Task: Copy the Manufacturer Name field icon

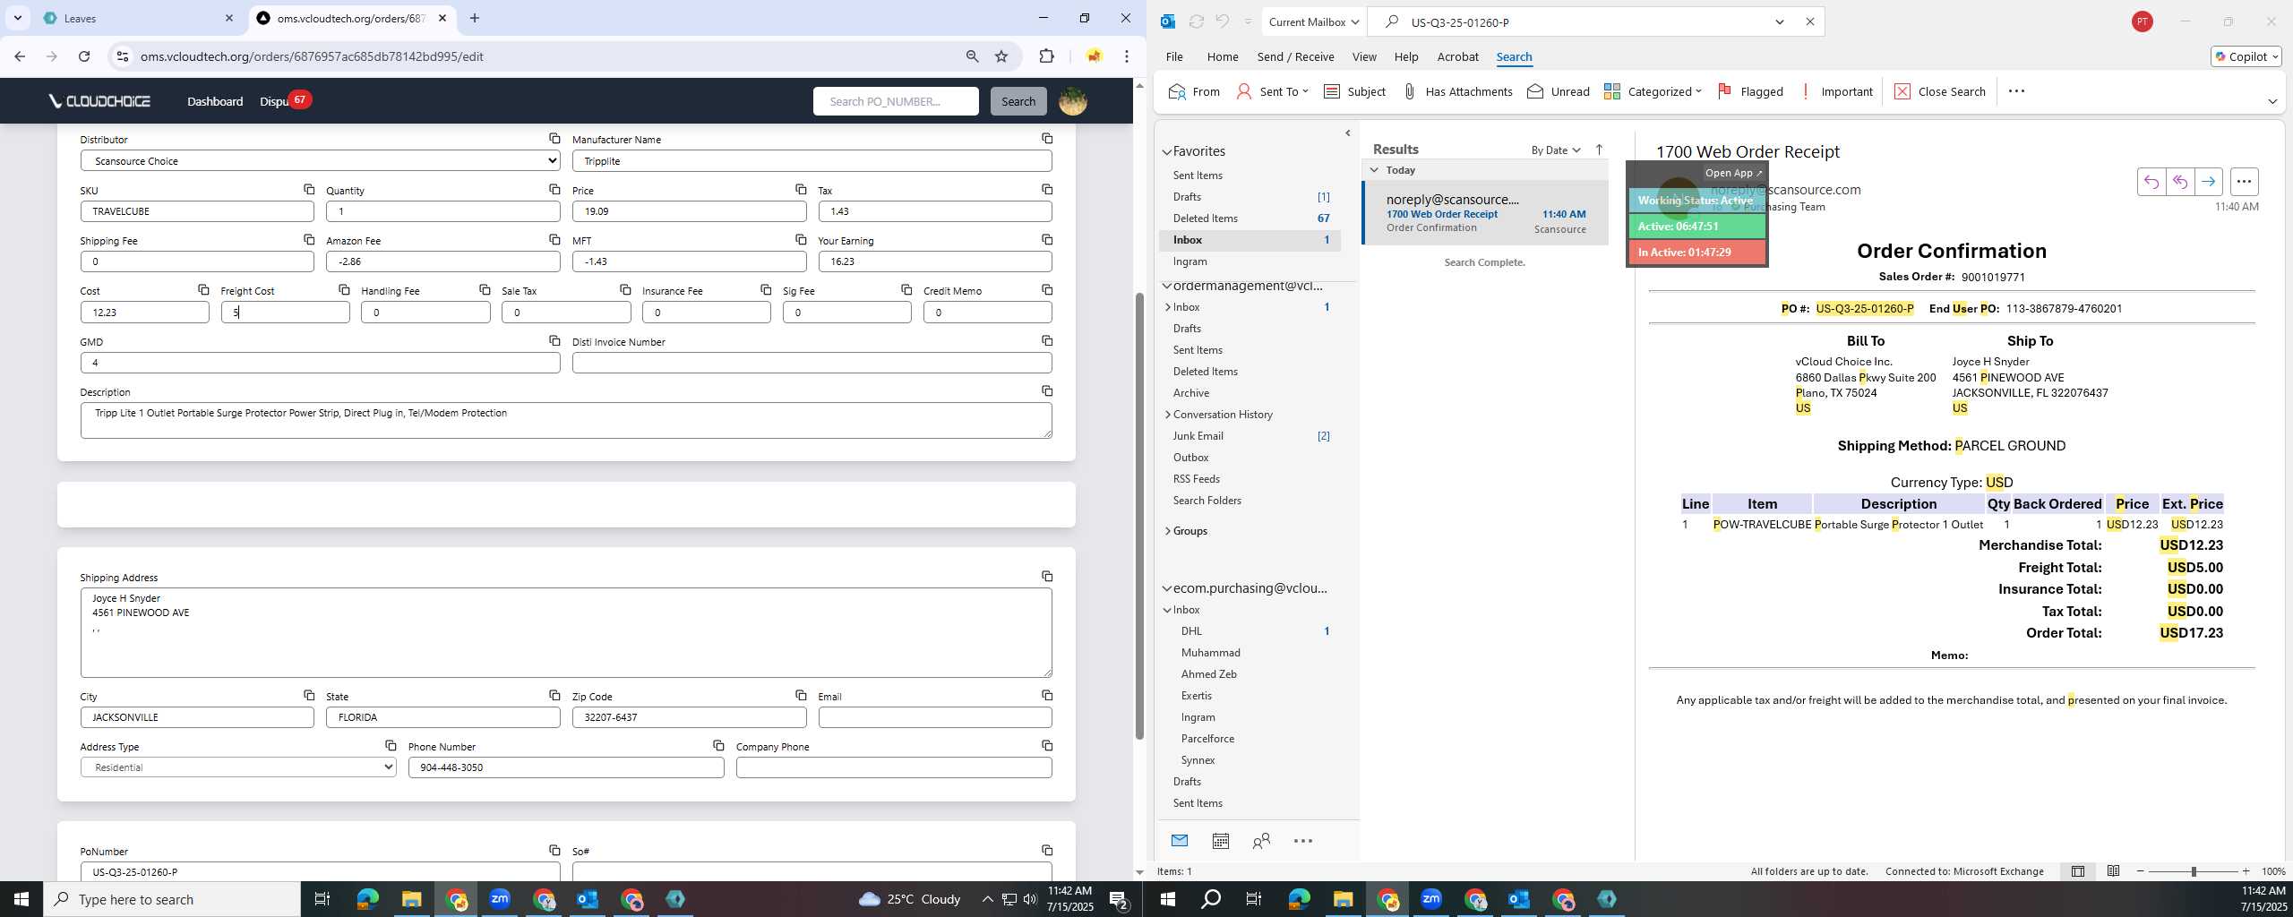Action: point(1047,139)
